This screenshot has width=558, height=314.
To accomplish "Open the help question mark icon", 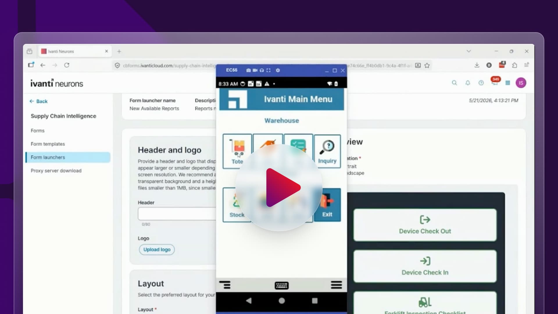I will click(x=481, y=83).
